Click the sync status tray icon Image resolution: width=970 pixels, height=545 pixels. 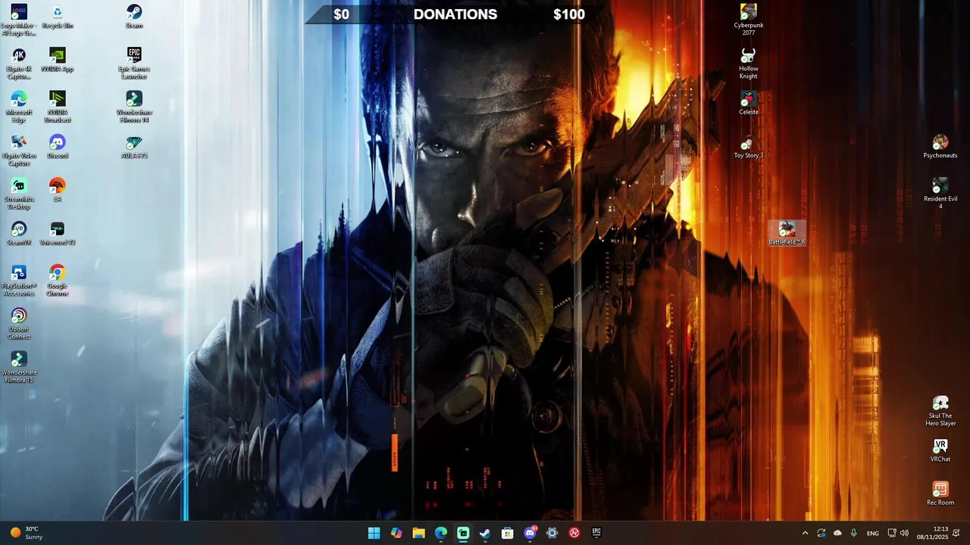tap(821, 533)
